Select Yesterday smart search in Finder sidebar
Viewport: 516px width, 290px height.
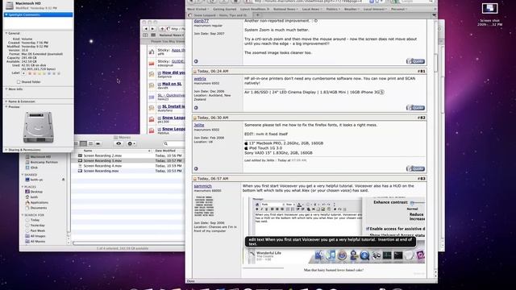pyautogui.click(x=35, y=226)
